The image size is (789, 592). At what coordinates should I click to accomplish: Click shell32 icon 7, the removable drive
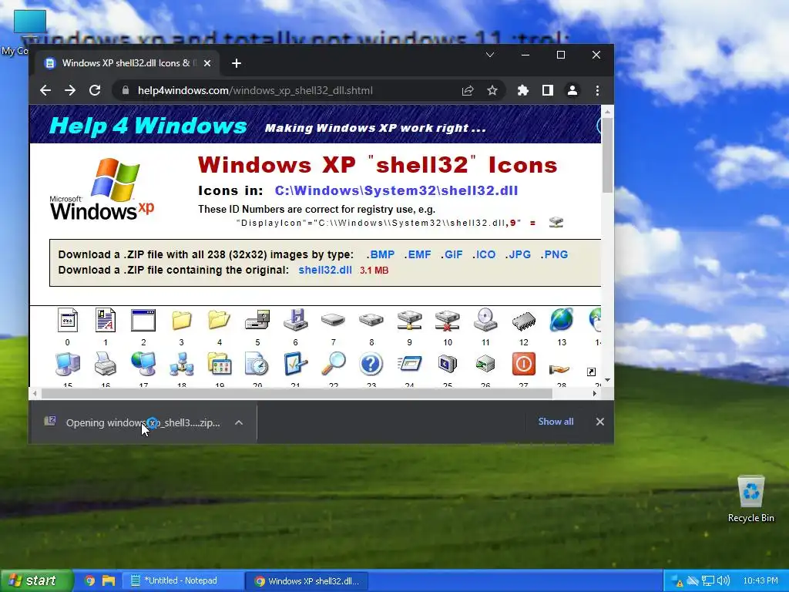click(x=333, y=320)
